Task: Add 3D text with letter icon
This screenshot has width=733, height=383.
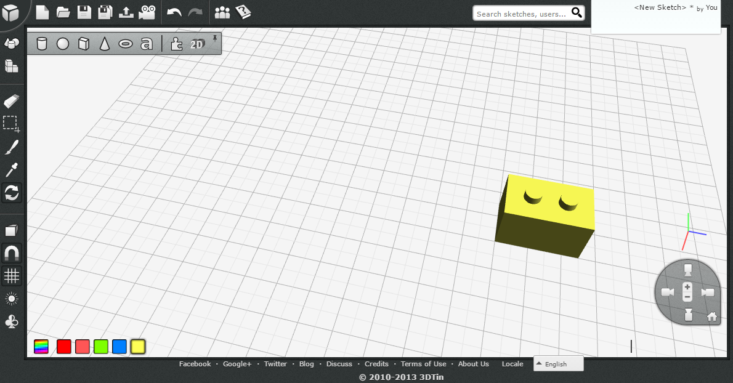Action: click(147, 44)
